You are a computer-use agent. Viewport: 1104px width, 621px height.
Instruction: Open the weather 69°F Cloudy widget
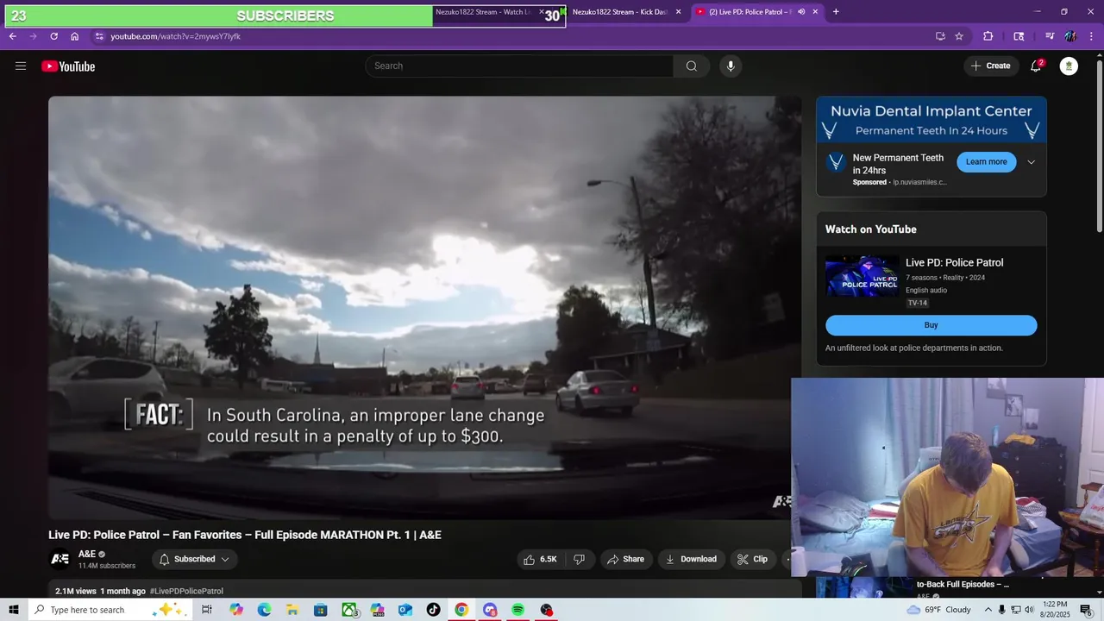[x=939, y=610]
